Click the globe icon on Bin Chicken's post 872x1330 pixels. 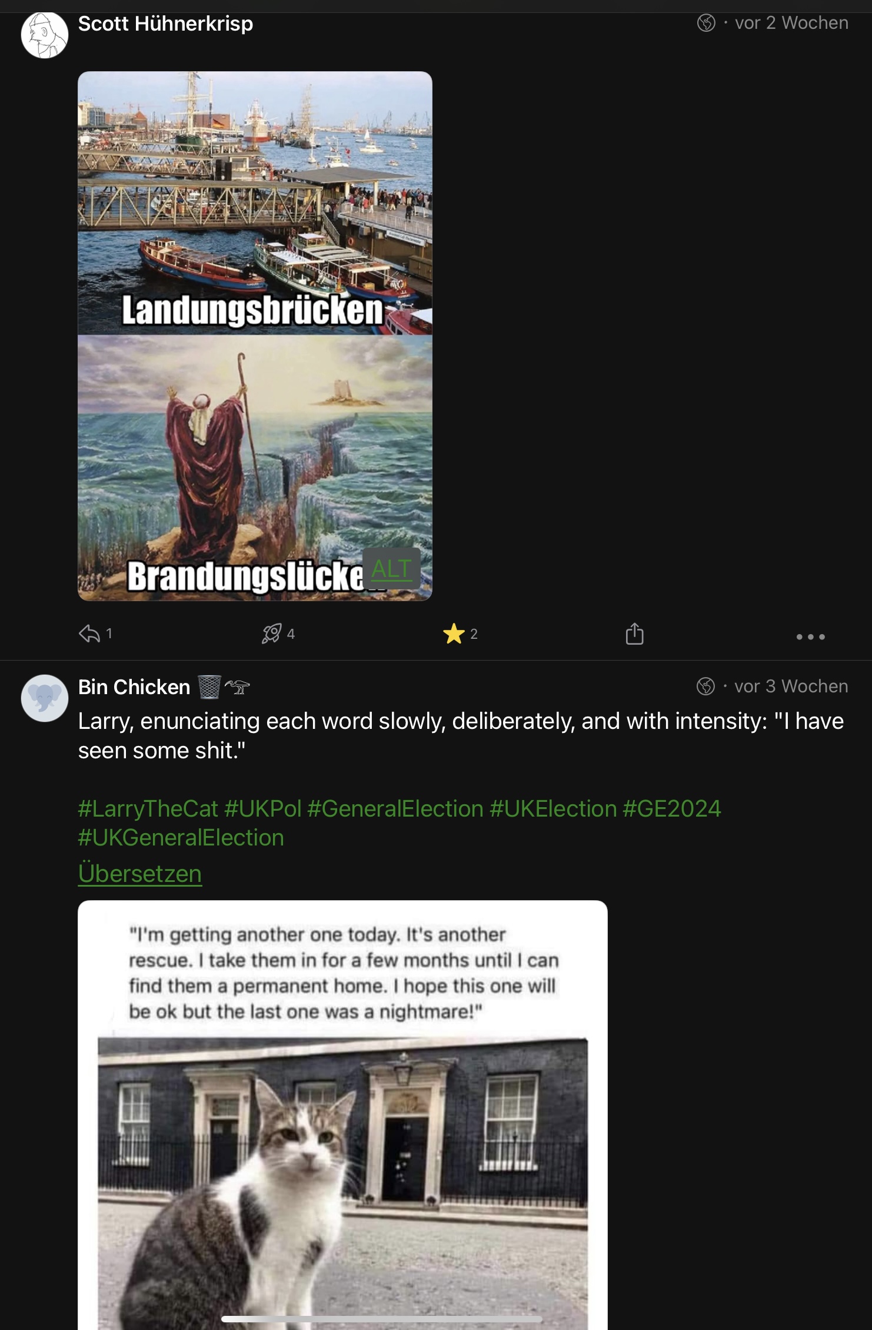coord(705,686)
